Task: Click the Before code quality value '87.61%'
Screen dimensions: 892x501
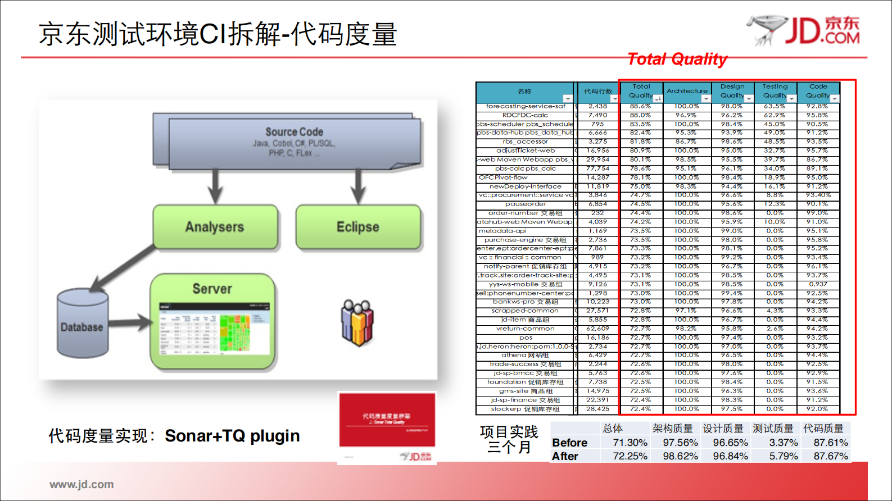Action: [831, 443]
